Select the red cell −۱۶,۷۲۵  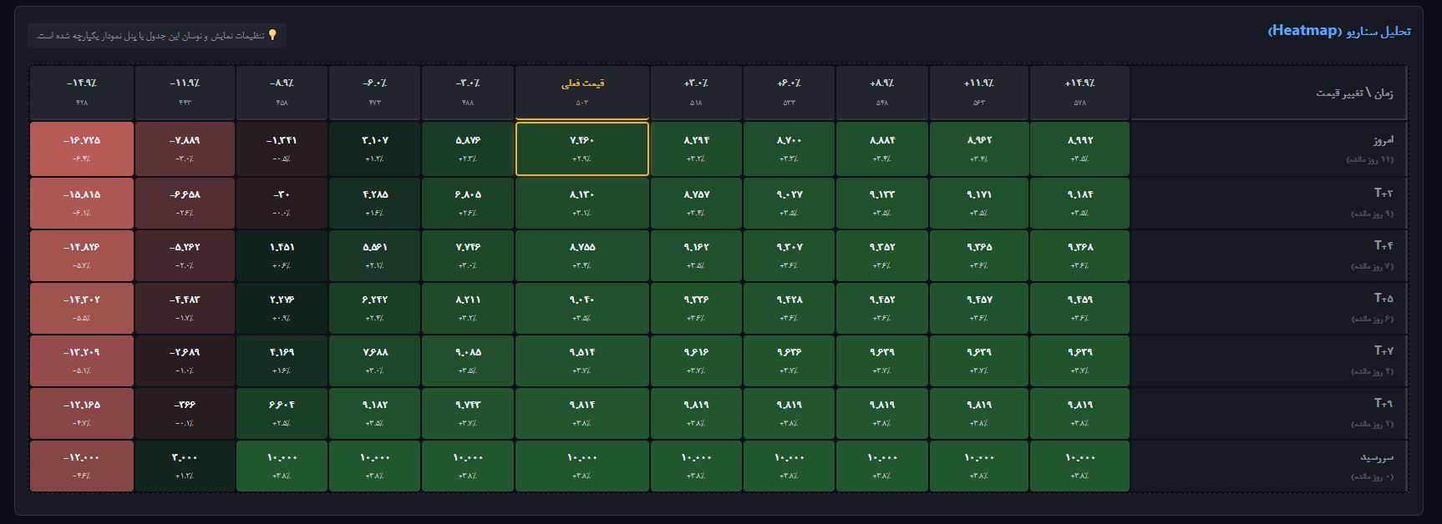point(82,149)
